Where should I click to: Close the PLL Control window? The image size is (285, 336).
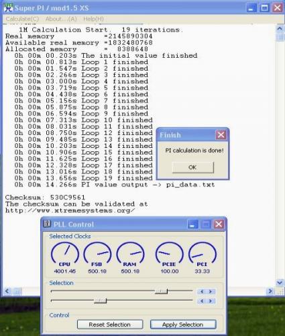coord(219,224)
